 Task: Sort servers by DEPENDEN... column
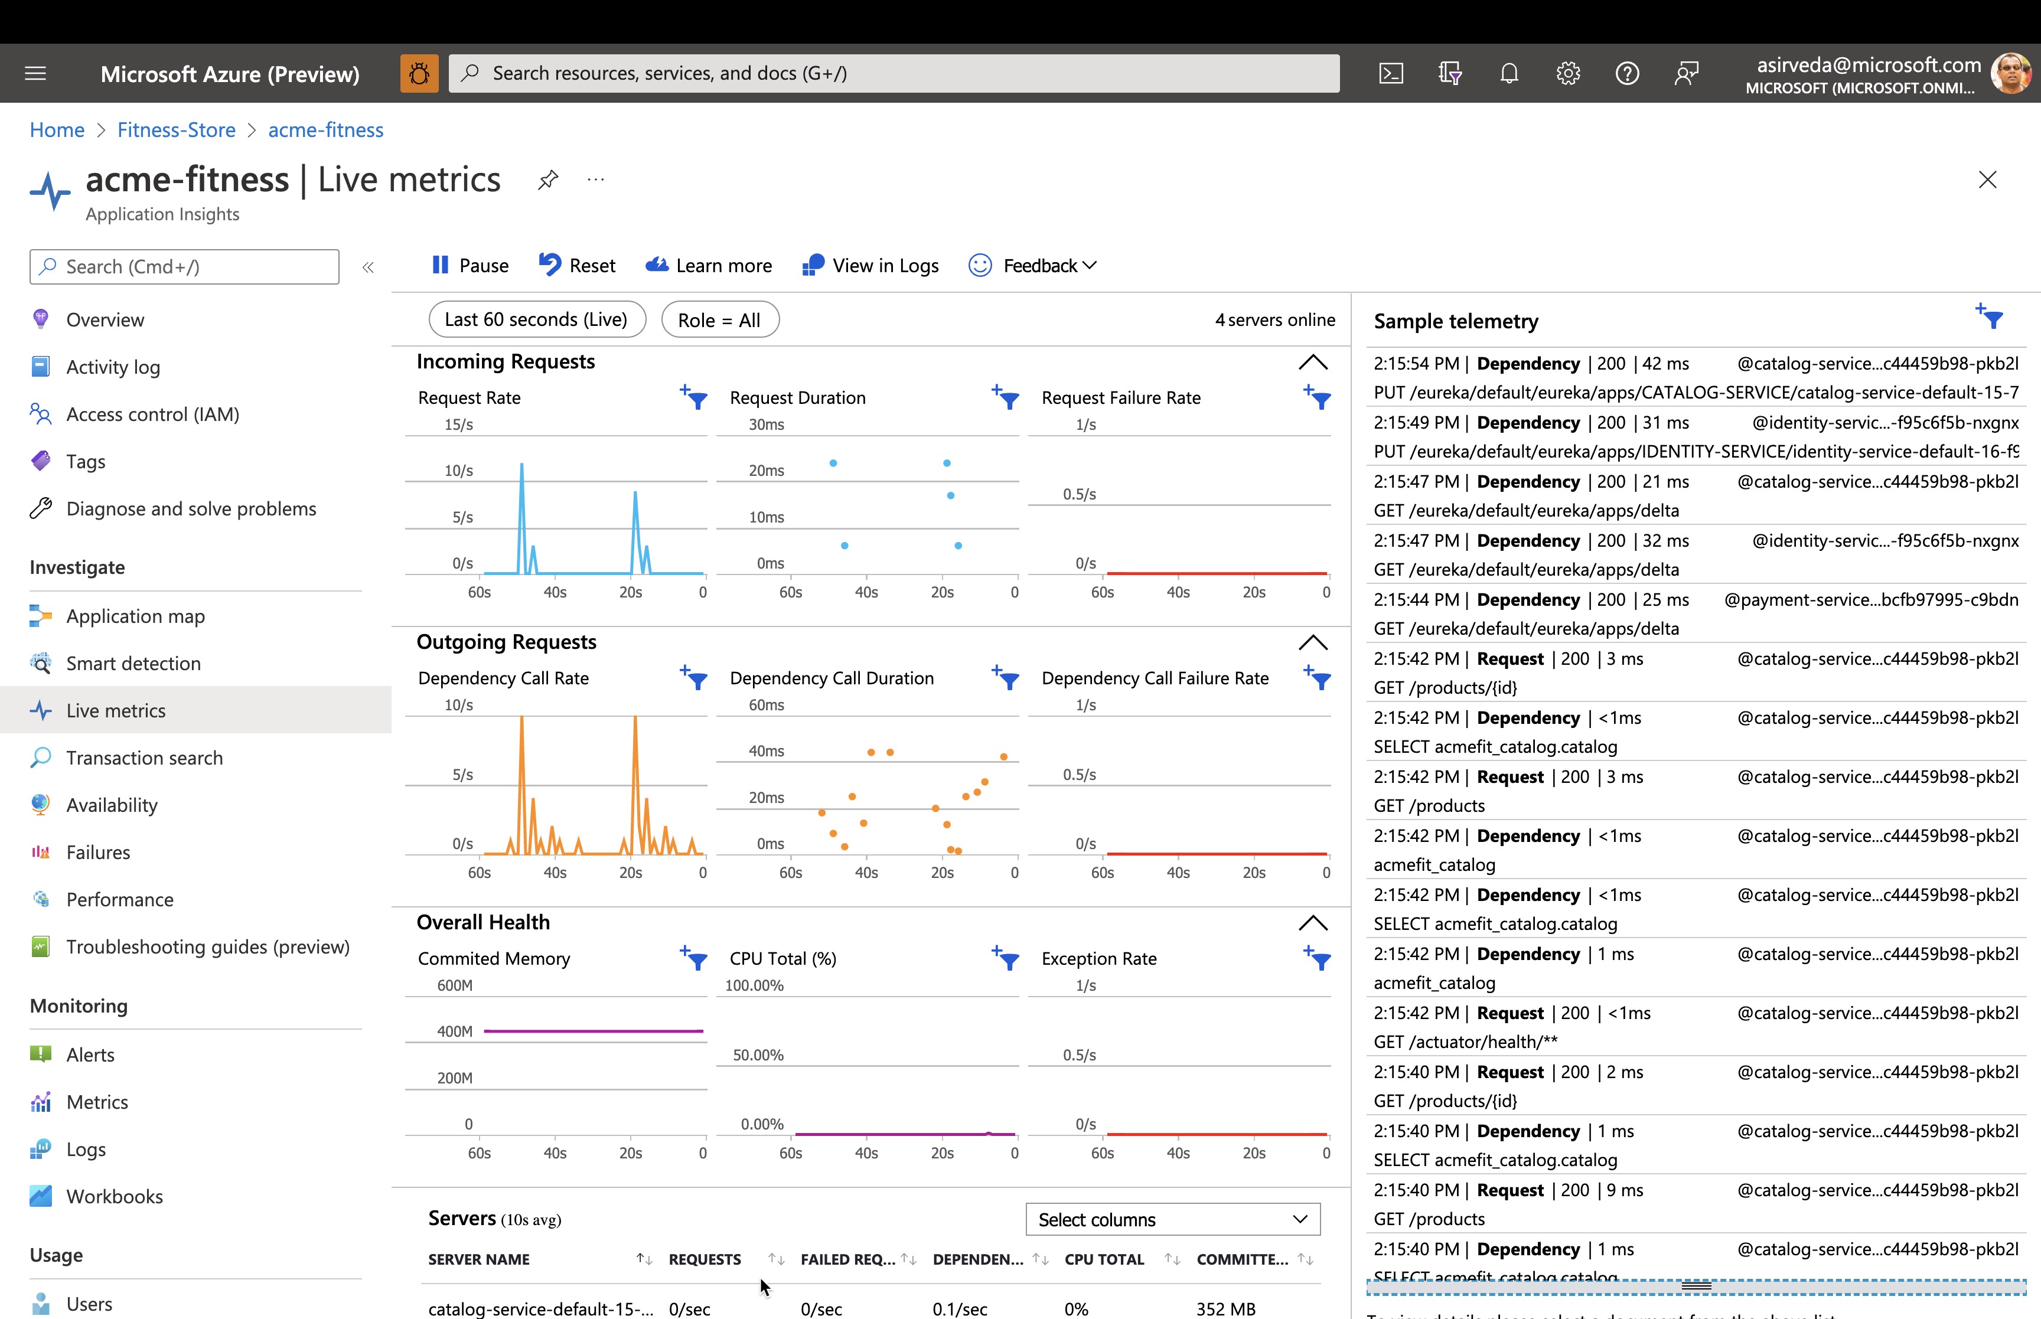coord(1041,1259)
